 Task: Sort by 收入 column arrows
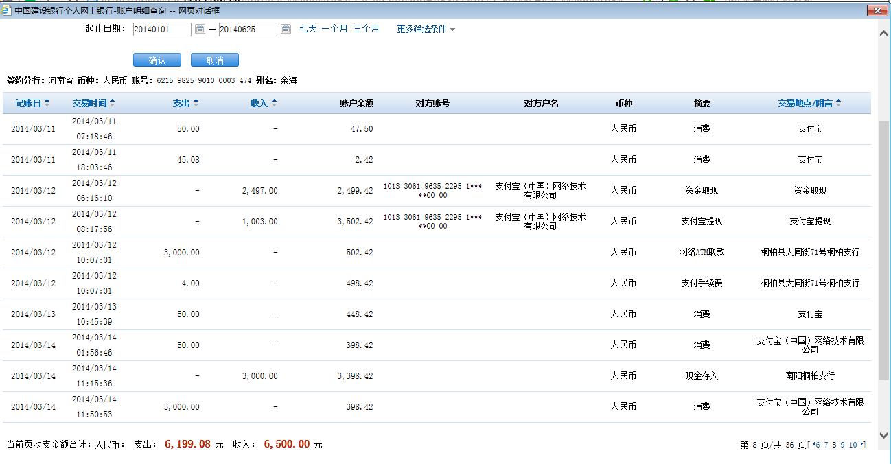point(274,103)
